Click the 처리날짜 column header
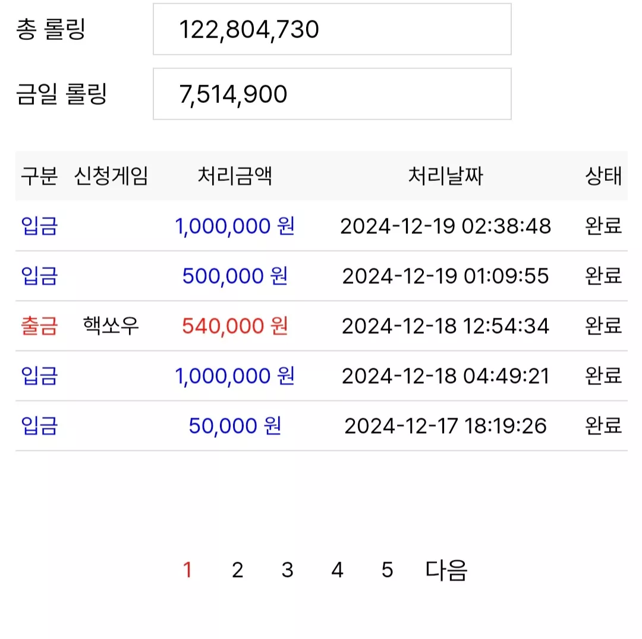 [x=445, y=176]
